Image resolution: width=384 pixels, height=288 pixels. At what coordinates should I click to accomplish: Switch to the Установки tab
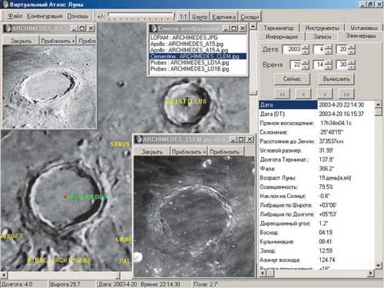[x=364, y=28]
